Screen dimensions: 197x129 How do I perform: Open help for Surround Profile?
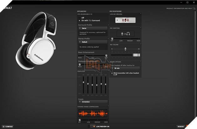coord(108,25)
